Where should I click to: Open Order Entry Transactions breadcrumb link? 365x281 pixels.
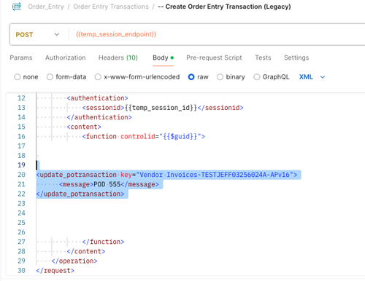pos(111,7)
